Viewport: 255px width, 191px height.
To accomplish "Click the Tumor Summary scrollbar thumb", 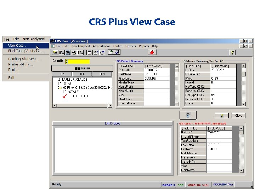I will tap(243, 74).
